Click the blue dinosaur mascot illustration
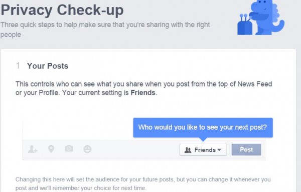 click(x=267, y=17)
